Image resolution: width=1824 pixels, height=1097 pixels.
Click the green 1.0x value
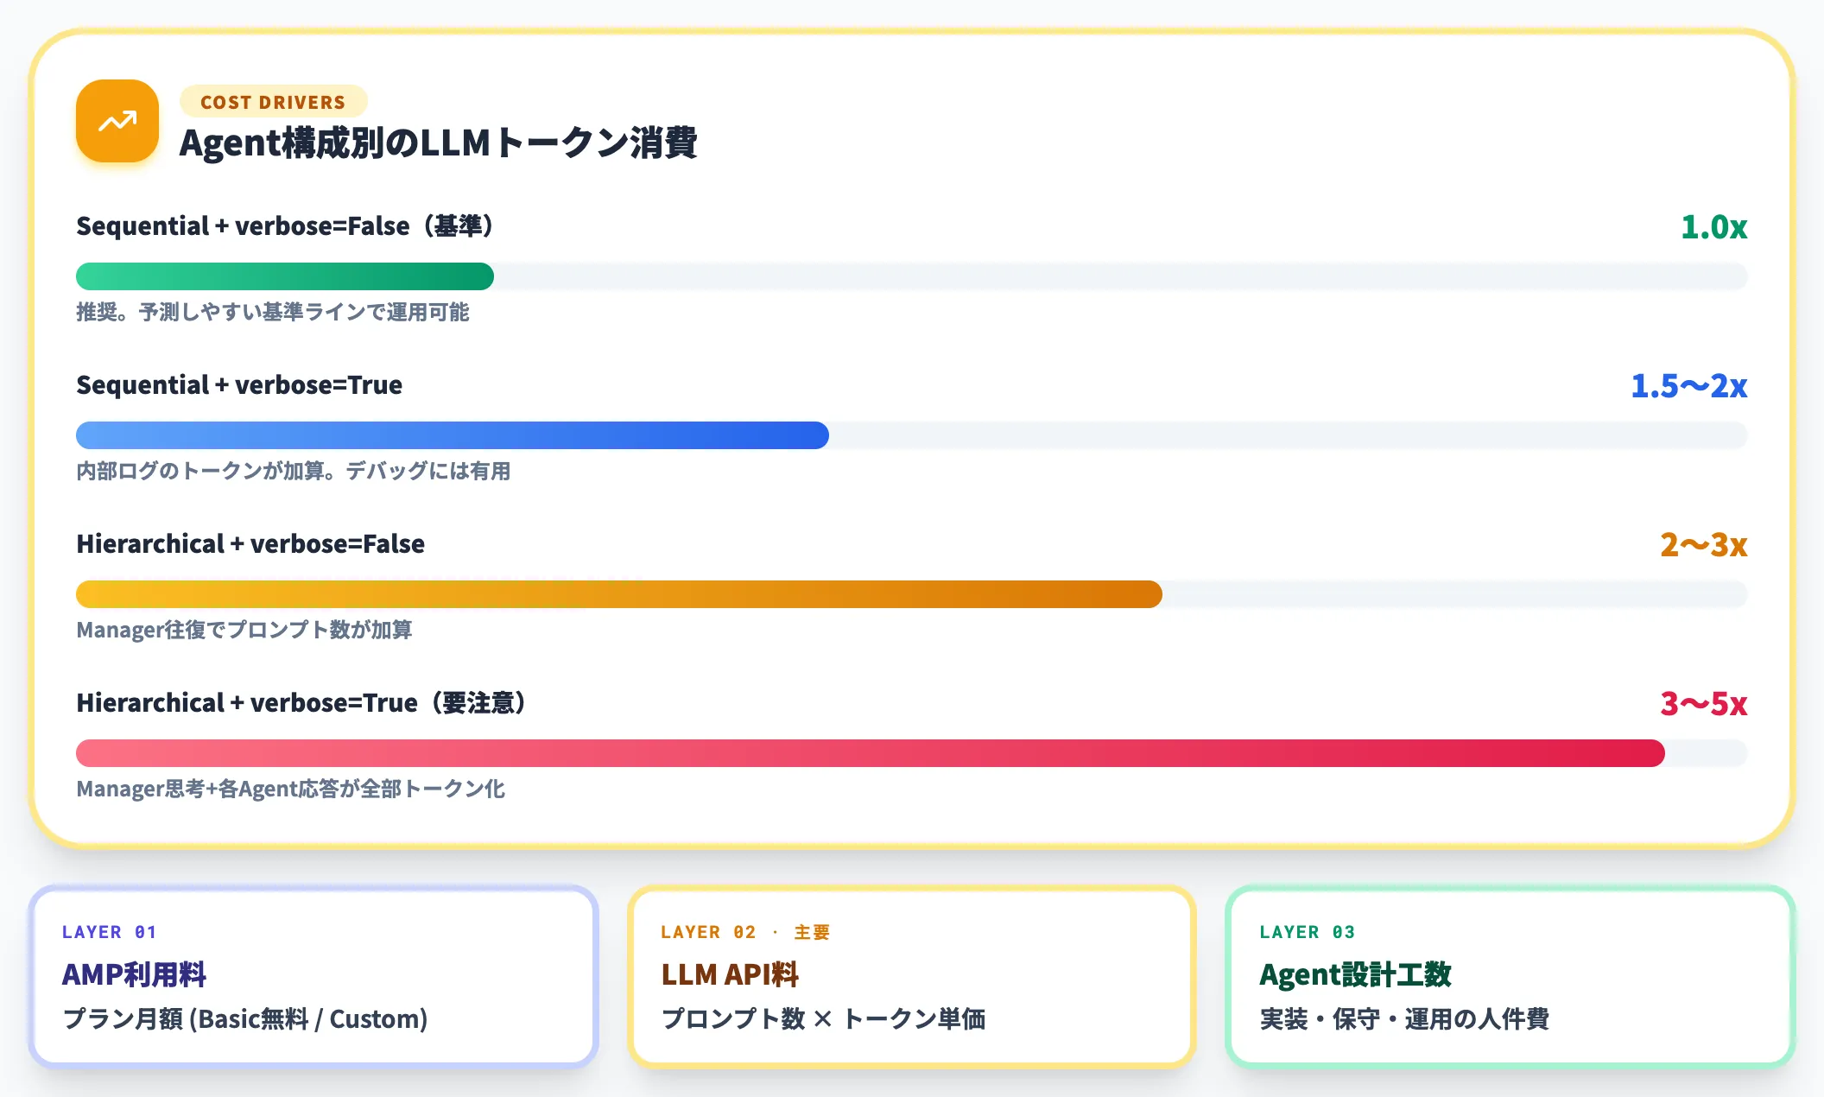tap(1713, 227)
